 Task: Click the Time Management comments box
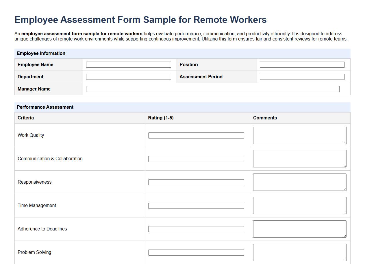pos(299,205)
